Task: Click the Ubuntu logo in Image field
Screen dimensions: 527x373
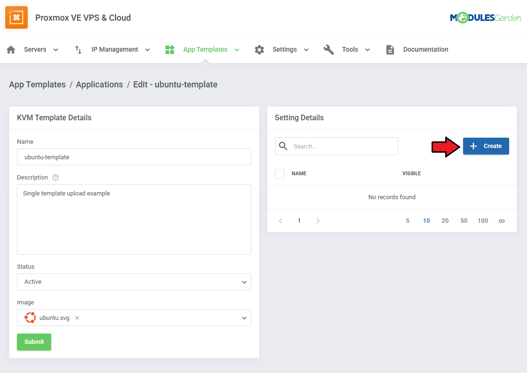Action: click(30, 318)
